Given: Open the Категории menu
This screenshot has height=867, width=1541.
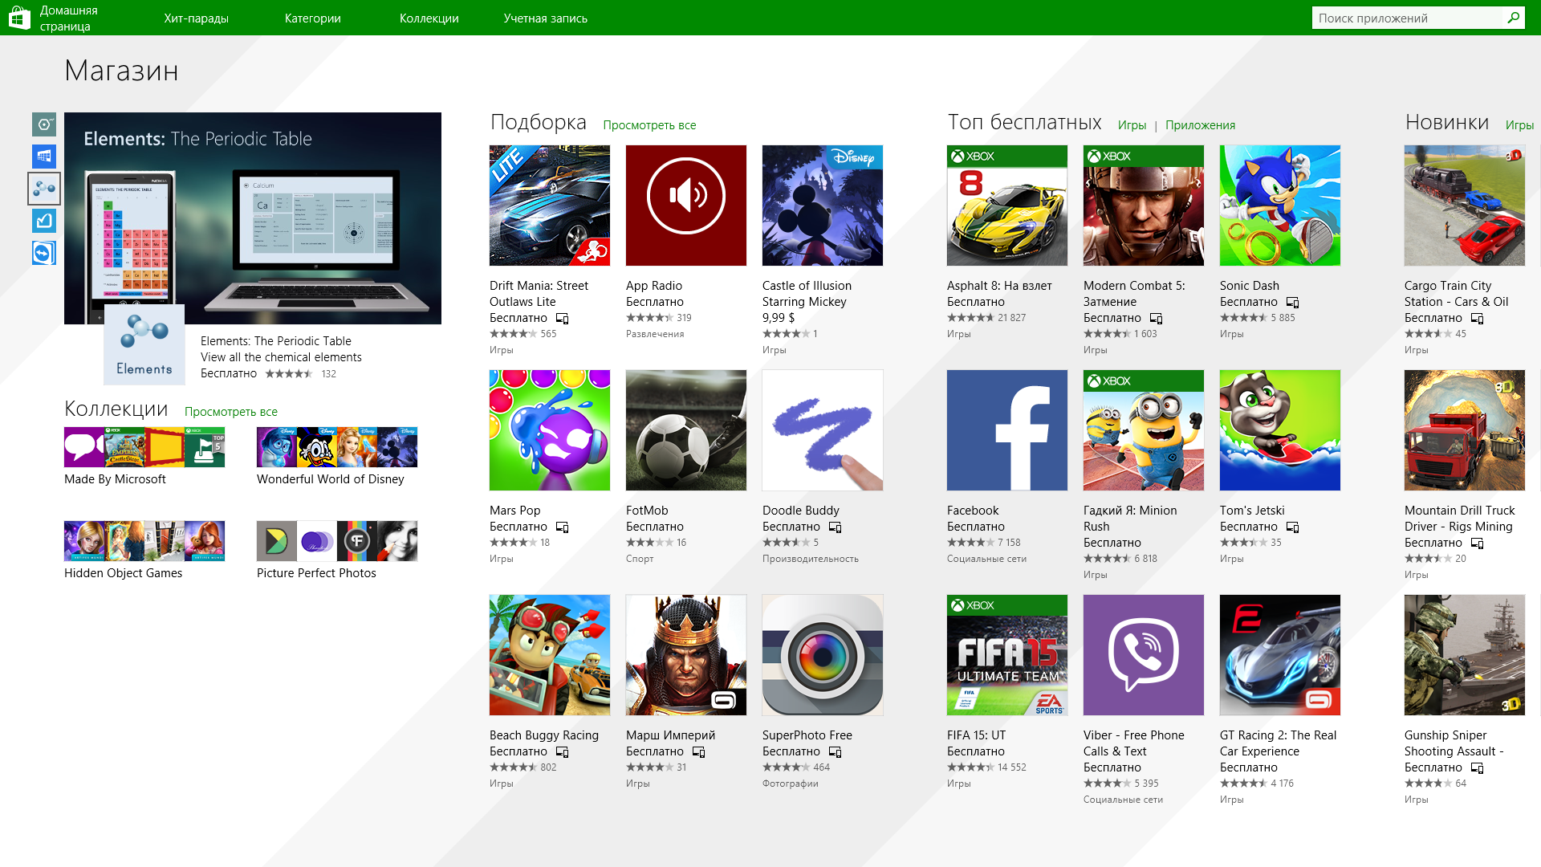Looking at the screenshot, I should tap(313, 18).
